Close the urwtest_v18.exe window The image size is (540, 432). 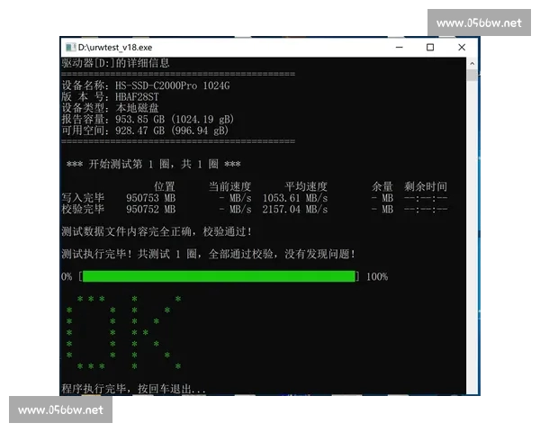coord(461,47)
